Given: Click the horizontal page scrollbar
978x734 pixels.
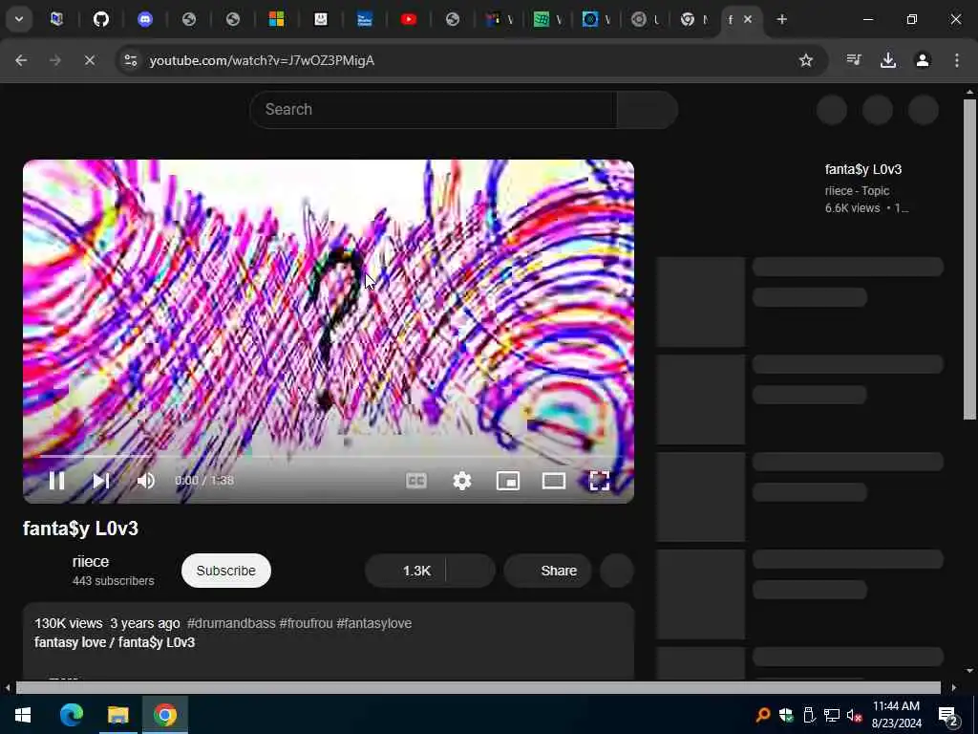Looking at the screenshot, I should [478, 687].
